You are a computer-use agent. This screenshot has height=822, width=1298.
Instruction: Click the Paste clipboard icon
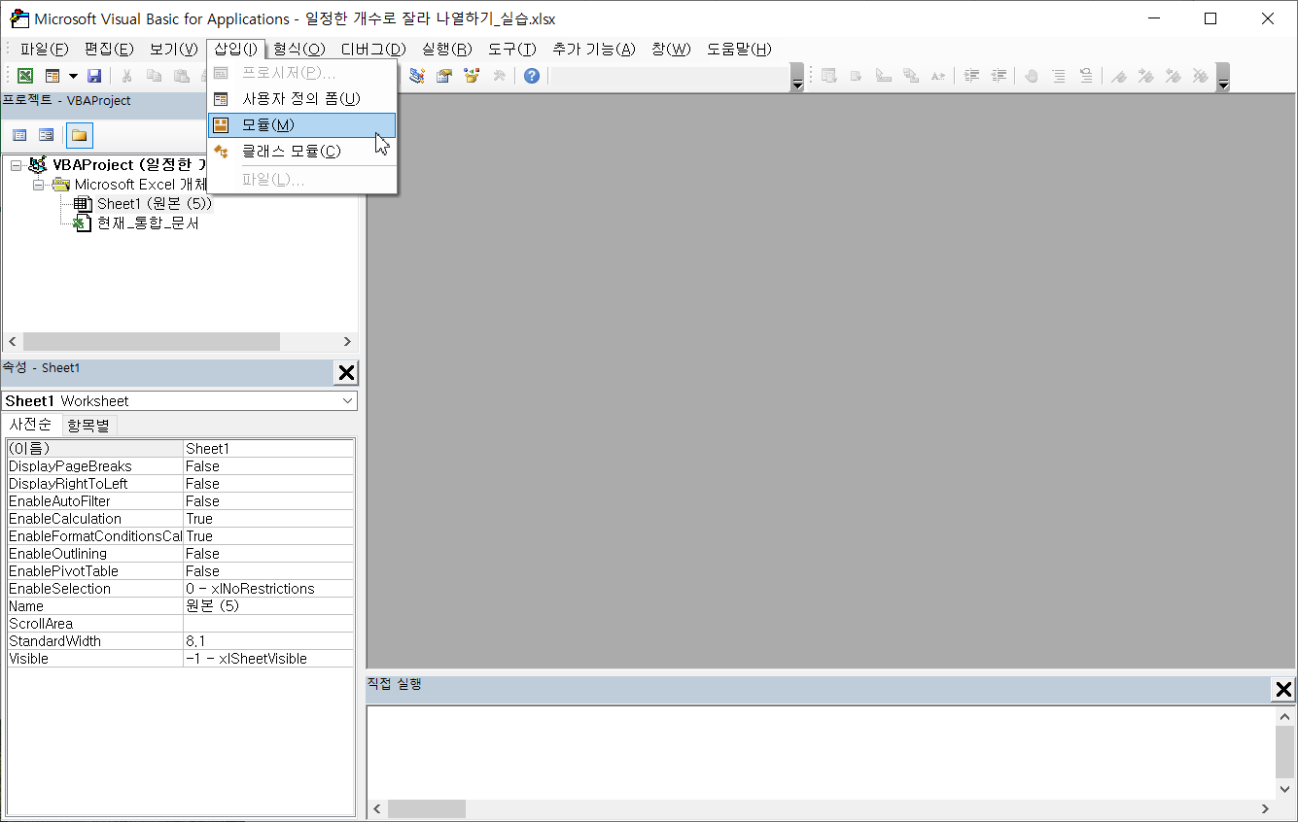(x=181, y=76)
